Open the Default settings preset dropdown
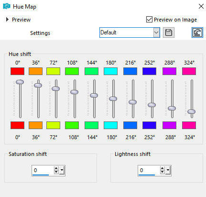 (x=156, y=33)
